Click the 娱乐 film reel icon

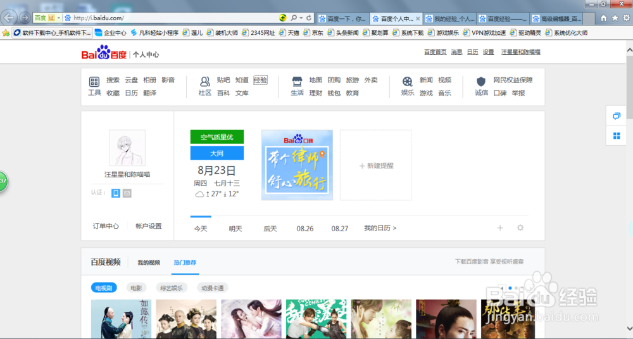pyautogui.click(x=407, y=82)
